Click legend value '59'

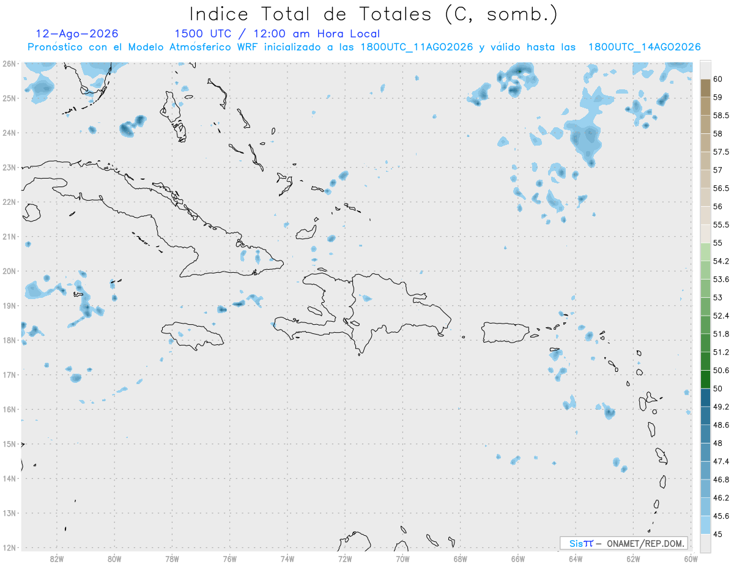tap(717, 97)
